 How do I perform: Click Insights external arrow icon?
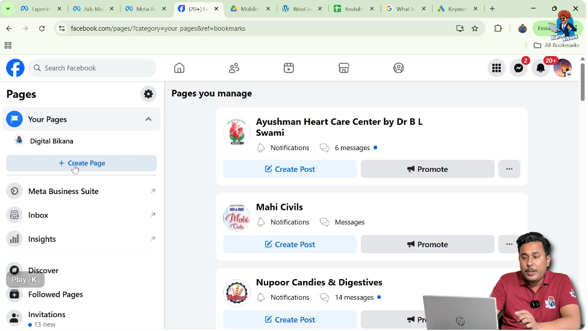coord(153,239)
